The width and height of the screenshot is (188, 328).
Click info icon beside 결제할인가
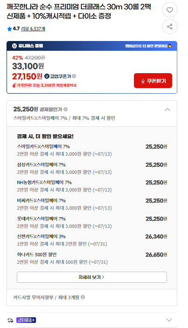(x=65, y=109)
